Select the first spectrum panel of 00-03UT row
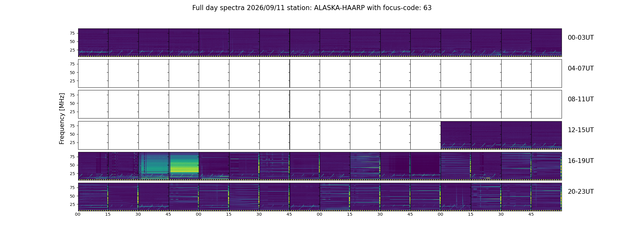 click(93, 42)
